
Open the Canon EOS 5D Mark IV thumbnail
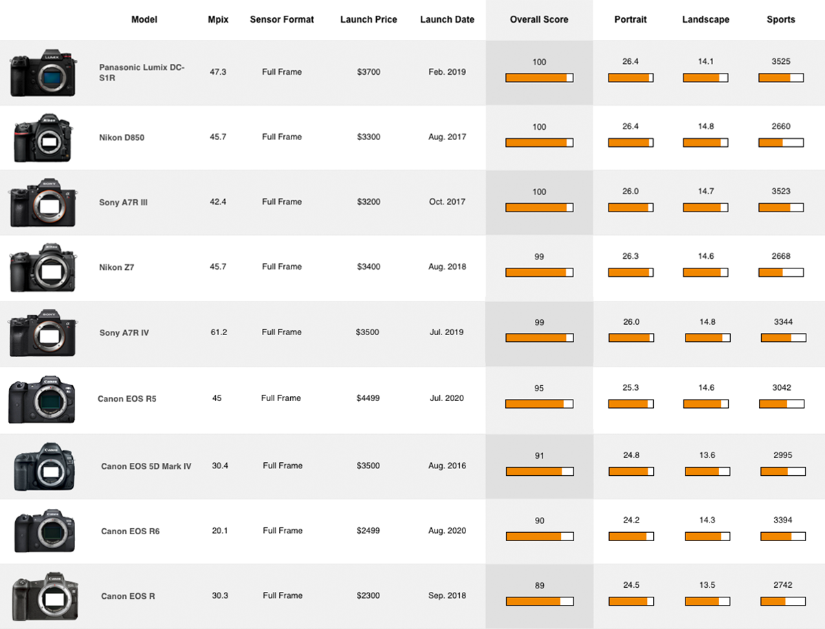44,466
